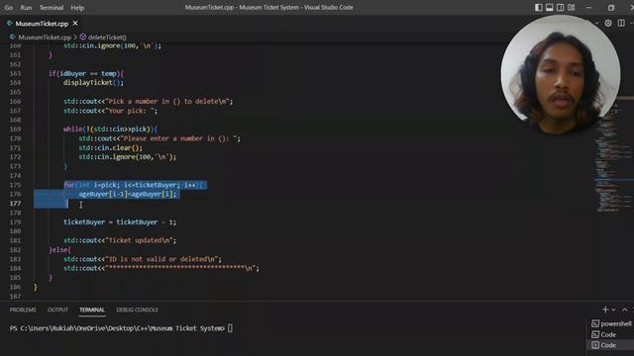
Task: Close the MuseumTicket.cpp tab
Action: tap(75, 24)
